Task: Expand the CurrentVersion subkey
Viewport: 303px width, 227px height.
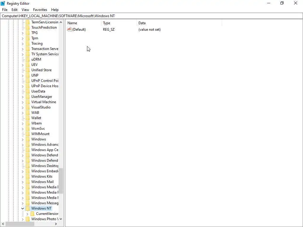Action: tap(27, 214)
